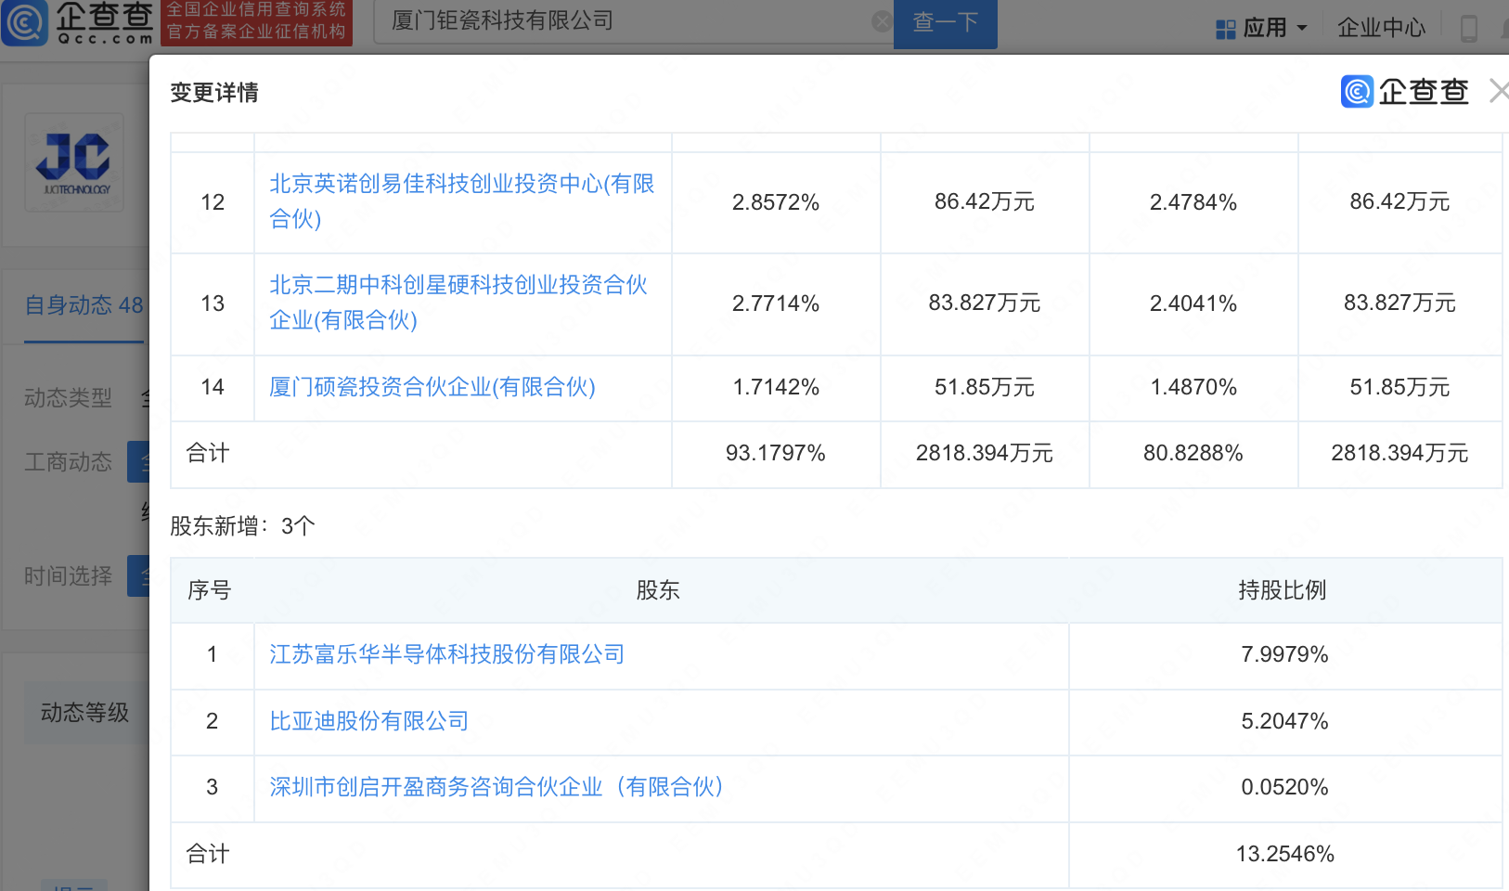Click the 1.4870% cell in row 14

point(1193,387)
